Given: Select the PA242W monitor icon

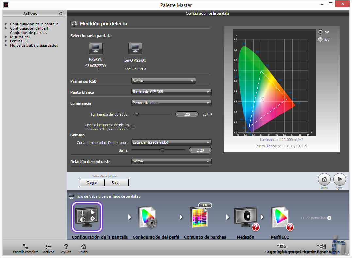Looking at the screenshot, I should point(95,48).
